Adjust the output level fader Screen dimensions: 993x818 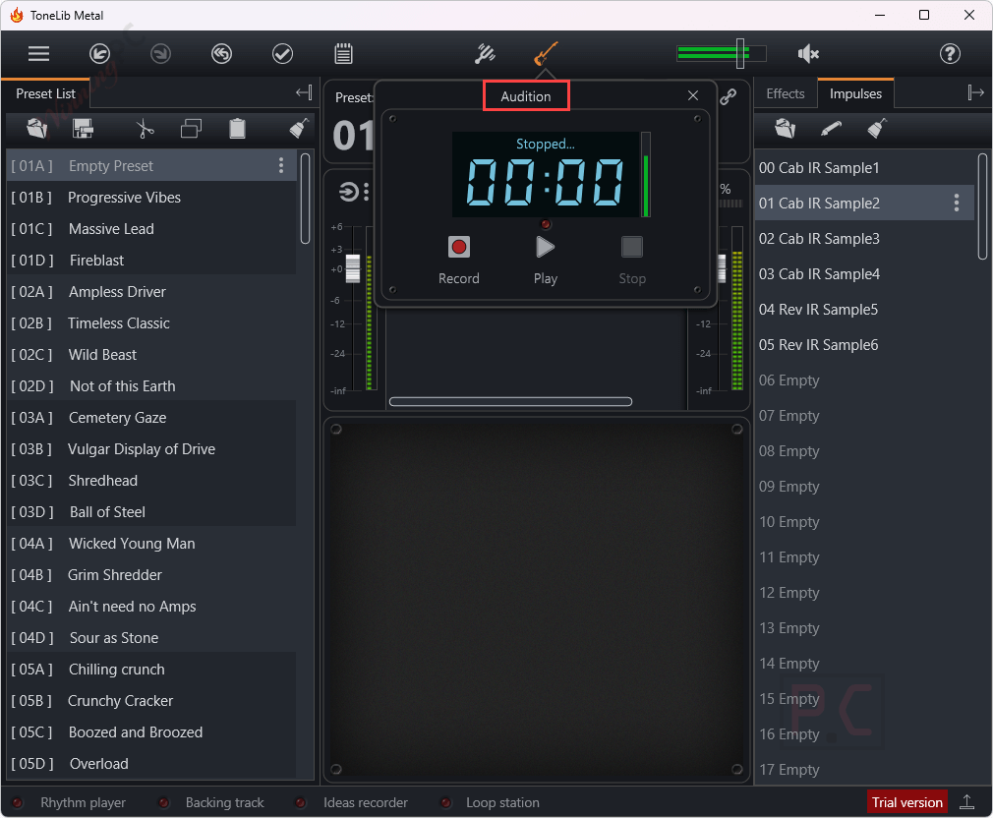tap(722, 268)
